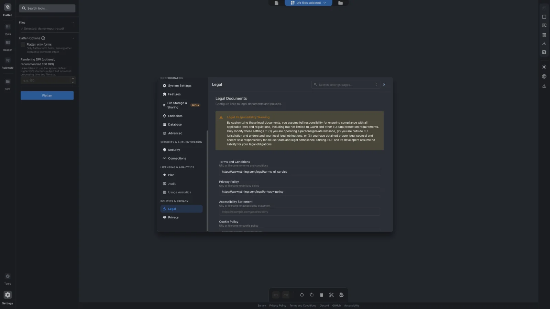Expand the 0/1 files selected dropdown
Screen dimensions: 550x309
click(x=308, y=3)
